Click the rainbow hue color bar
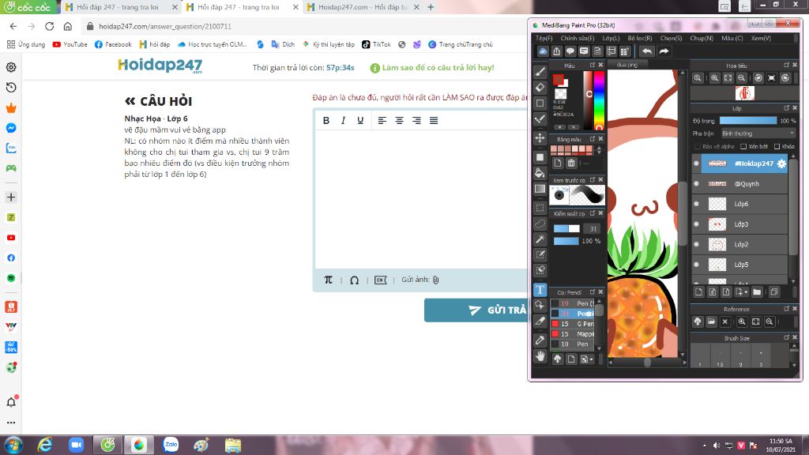This screenshot has width=809, height=455. pyautogui.click(x=599, y=100)
